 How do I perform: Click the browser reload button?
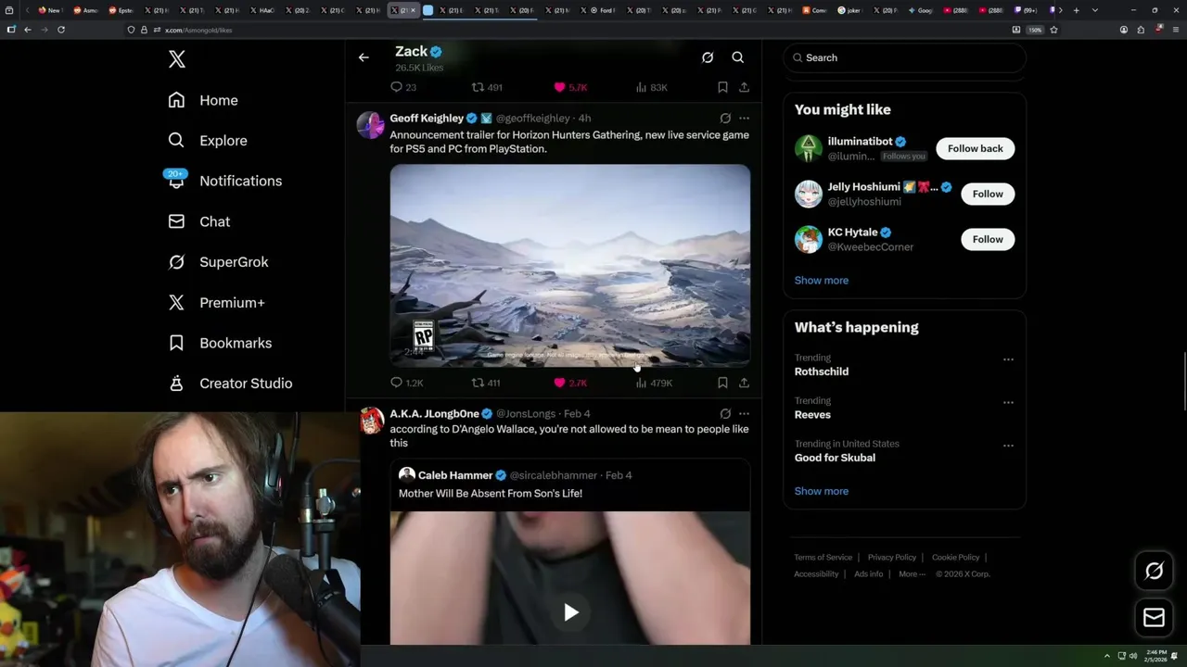[61, 30]
